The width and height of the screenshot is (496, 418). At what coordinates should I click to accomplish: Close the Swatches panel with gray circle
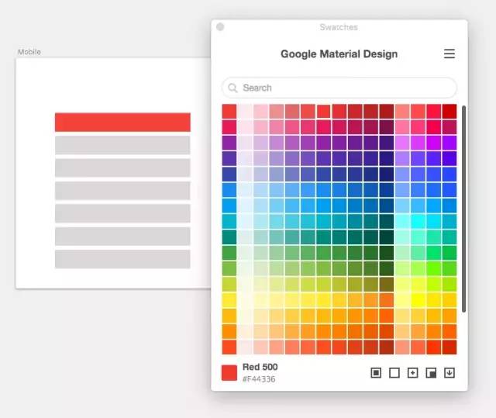click(220, 27)
